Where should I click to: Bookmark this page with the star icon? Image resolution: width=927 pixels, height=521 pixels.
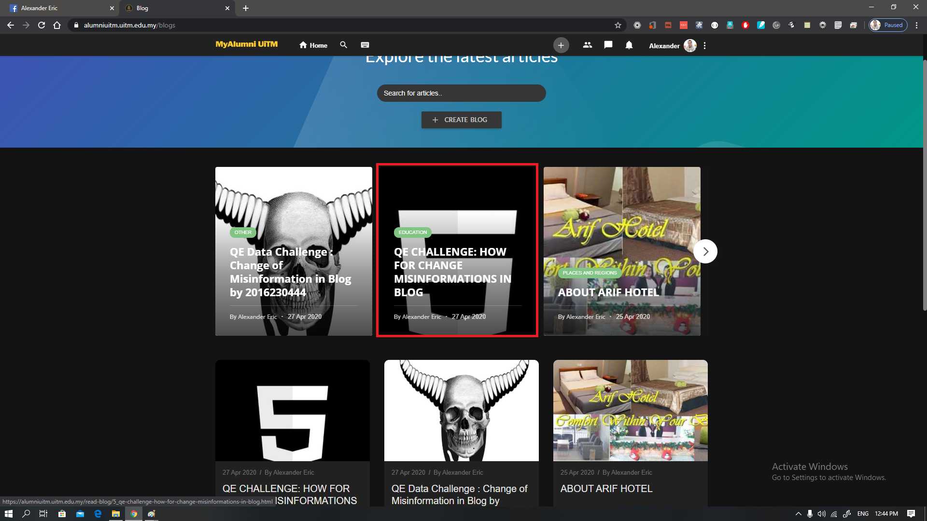coord(618,25)
